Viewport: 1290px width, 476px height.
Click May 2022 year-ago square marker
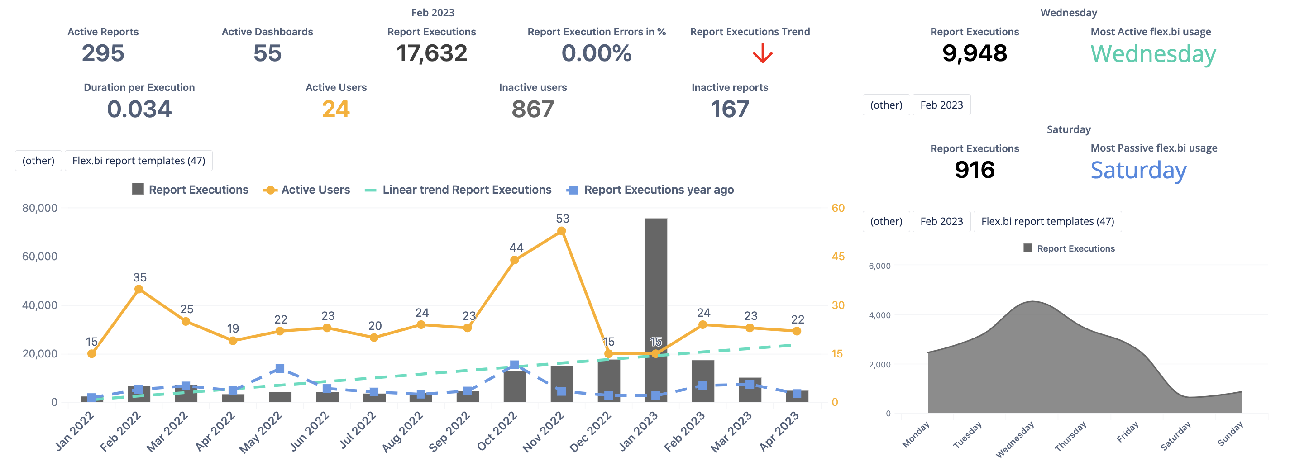(280, 369)
